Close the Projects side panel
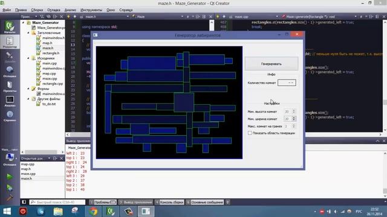The height and width of the screenshot is (217, 387). click(62, 16)
